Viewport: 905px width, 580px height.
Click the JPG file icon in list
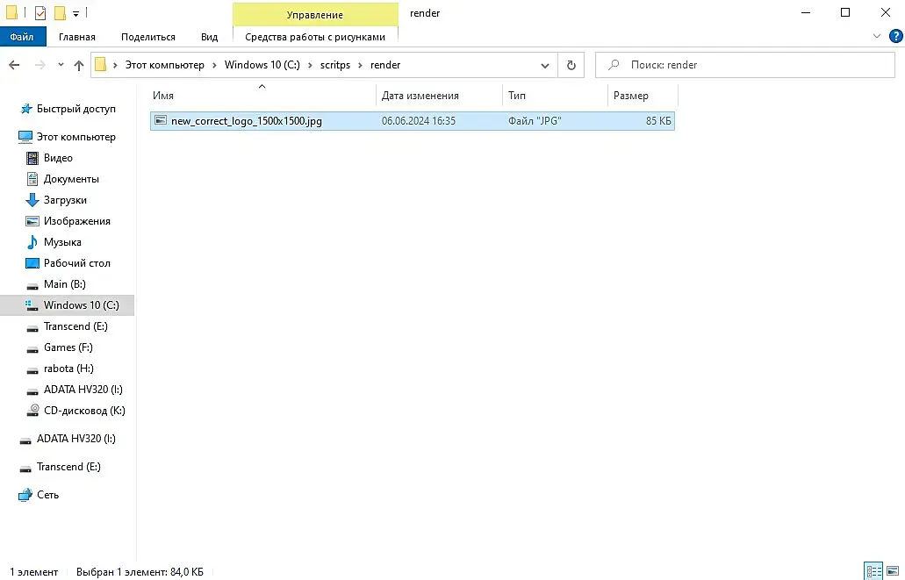(161, 120)
